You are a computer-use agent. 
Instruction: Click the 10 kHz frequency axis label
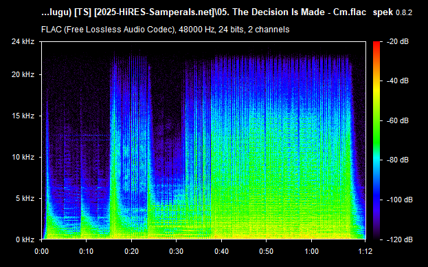pos(23,157)
